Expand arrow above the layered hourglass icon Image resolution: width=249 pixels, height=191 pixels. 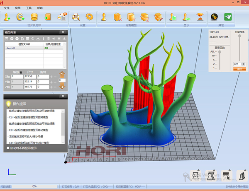214,170
